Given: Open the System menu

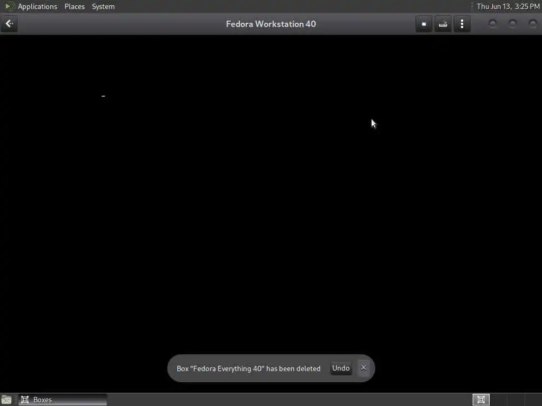Looking at the screenshot, I should (103, 6).
